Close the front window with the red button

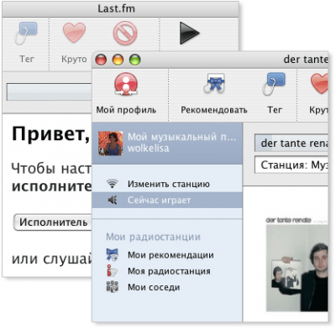click(x=101, y=60)
